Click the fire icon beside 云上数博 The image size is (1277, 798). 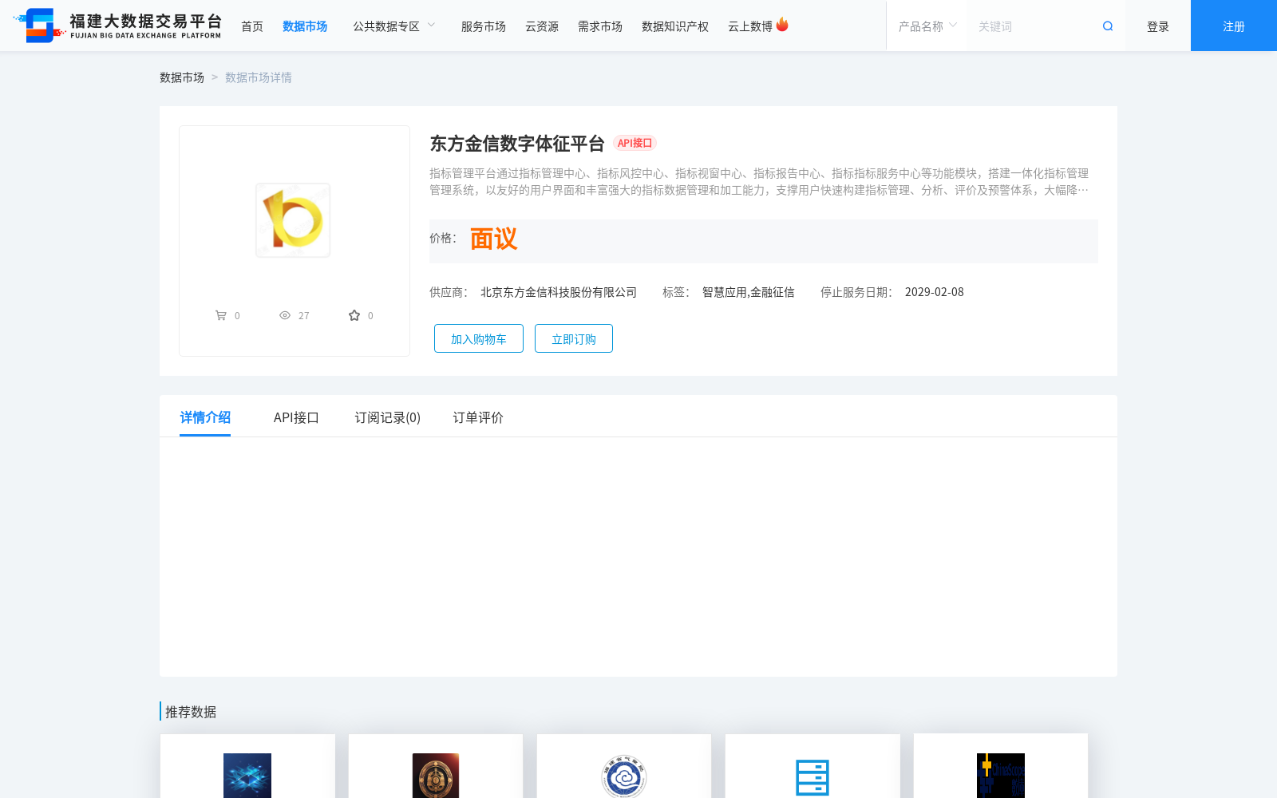click(x=782, y=25)
